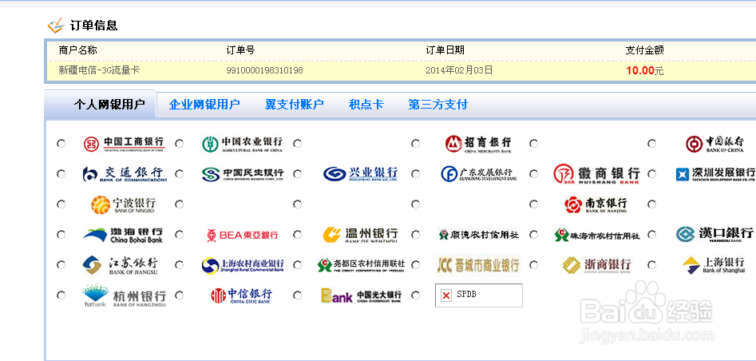This screenshot has height=361, width=756.
Task: Select radio button for 徽商银行
Action: click(x=534, y=174)
